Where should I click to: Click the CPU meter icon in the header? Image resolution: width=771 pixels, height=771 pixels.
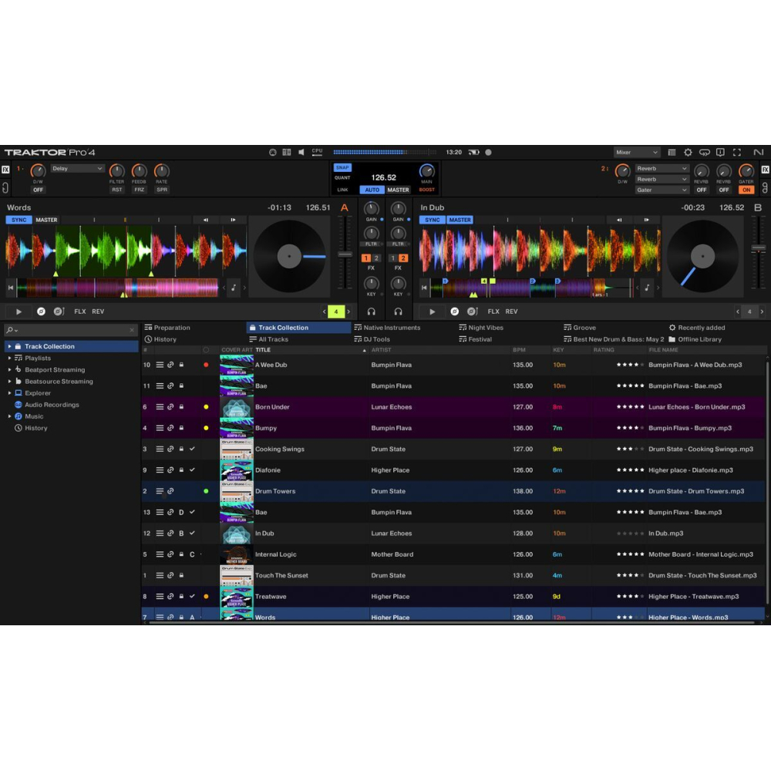click(x=316, y=152)
